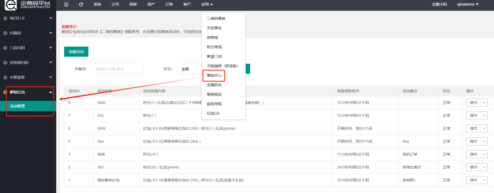494x193 pixels.
Task: Click the gear icon beside 扫满送
Action: click(5, 33)
